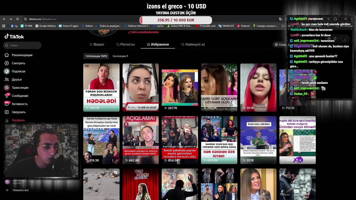Open GERİ DÖNÜŞ EDƏRİK video thumbnail

click(140, 184)
